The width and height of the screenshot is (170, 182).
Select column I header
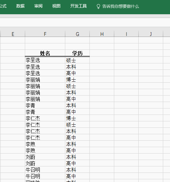click(x=126, y=34)
